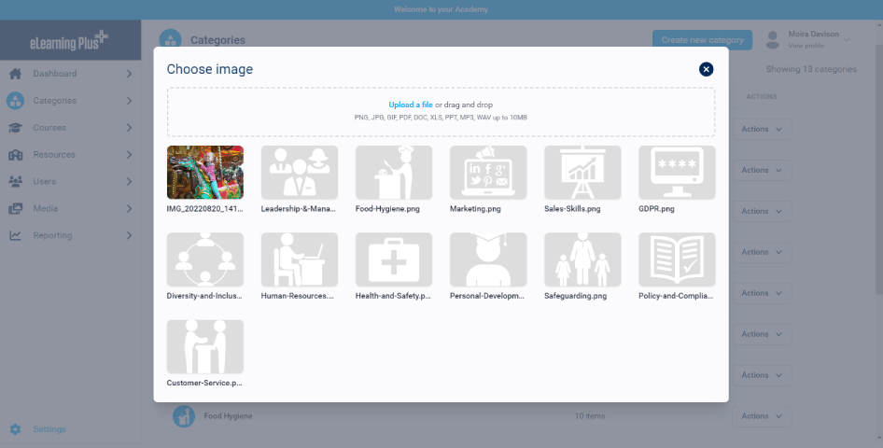Image resolution: width=883 pixels, height=448 pixels.
Task: Choose the Health-and-Safety first aid icon
Action: 394,259
